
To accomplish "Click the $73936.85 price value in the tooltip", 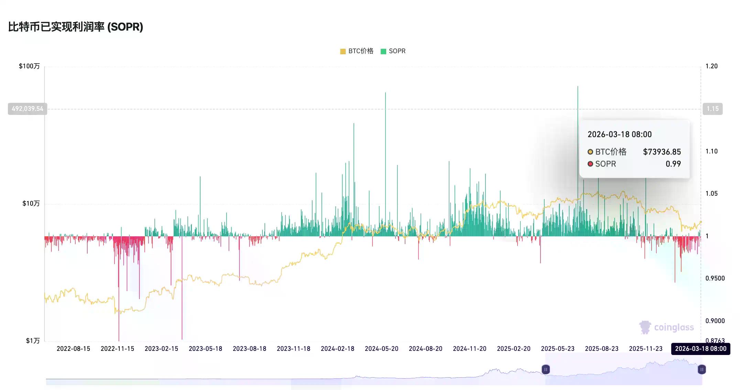I will (662, 152).
